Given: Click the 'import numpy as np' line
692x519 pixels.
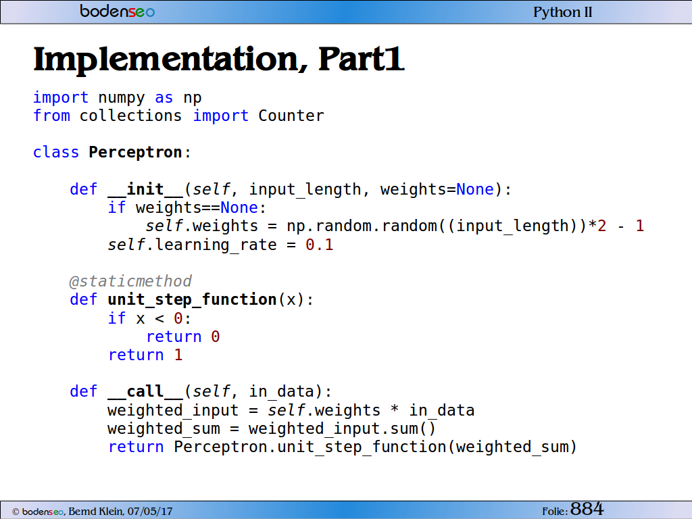Looking at the screenshot, I should [x=118, y=97].
